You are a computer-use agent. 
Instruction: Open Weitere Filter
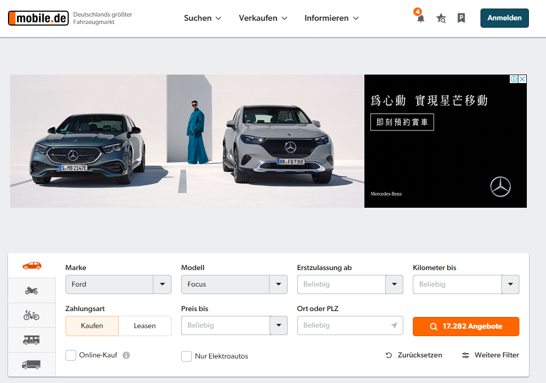click(490, 355)
